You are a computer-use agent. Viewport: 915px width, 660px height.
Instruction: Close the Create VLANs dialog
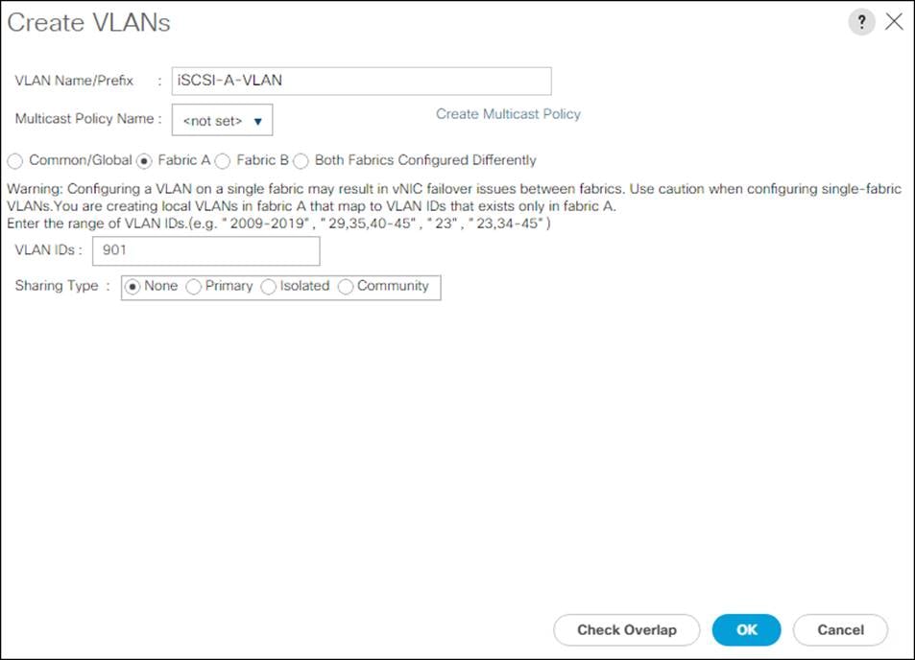(894, 22)
